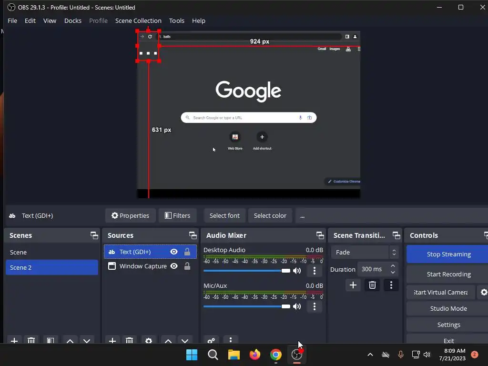
Task: Open the View menu
Action: 50,20
